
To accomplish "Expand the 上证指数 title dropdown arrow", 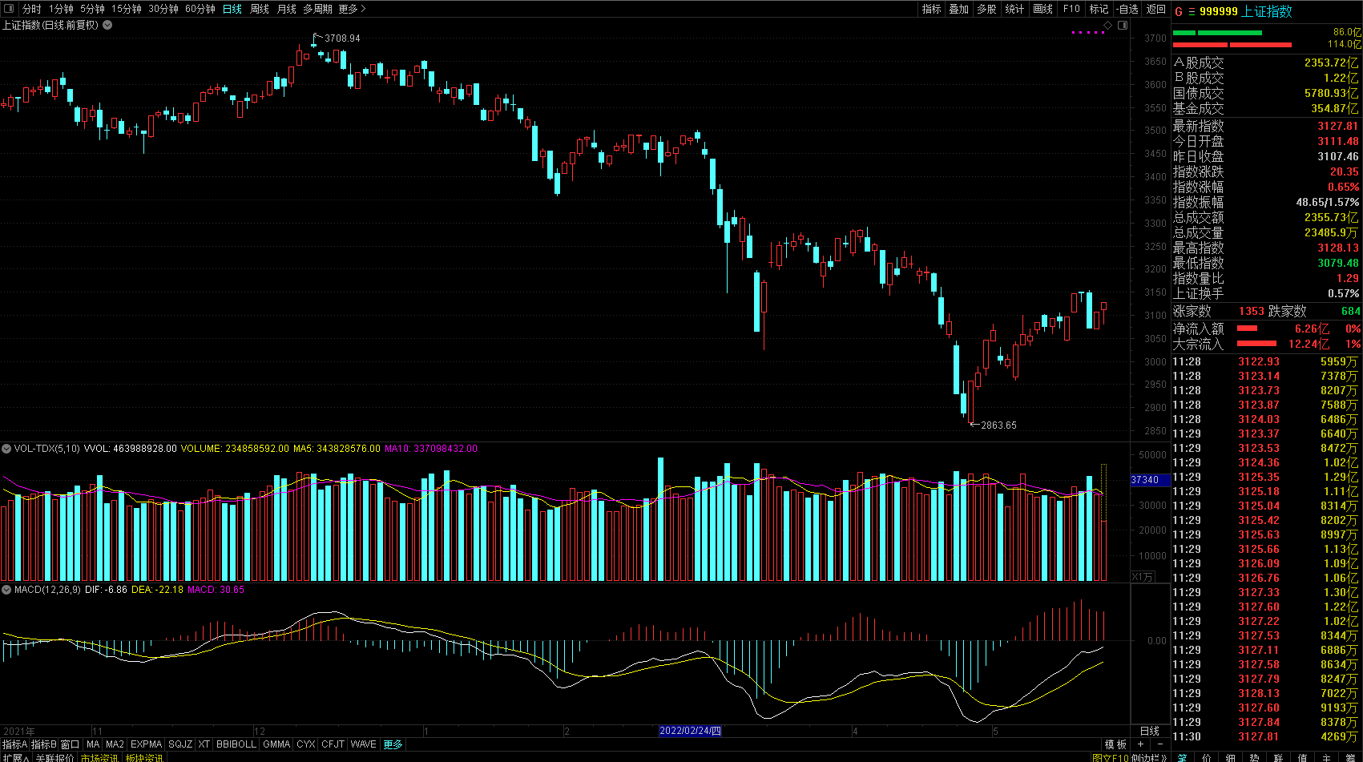I will click(107, 25).
